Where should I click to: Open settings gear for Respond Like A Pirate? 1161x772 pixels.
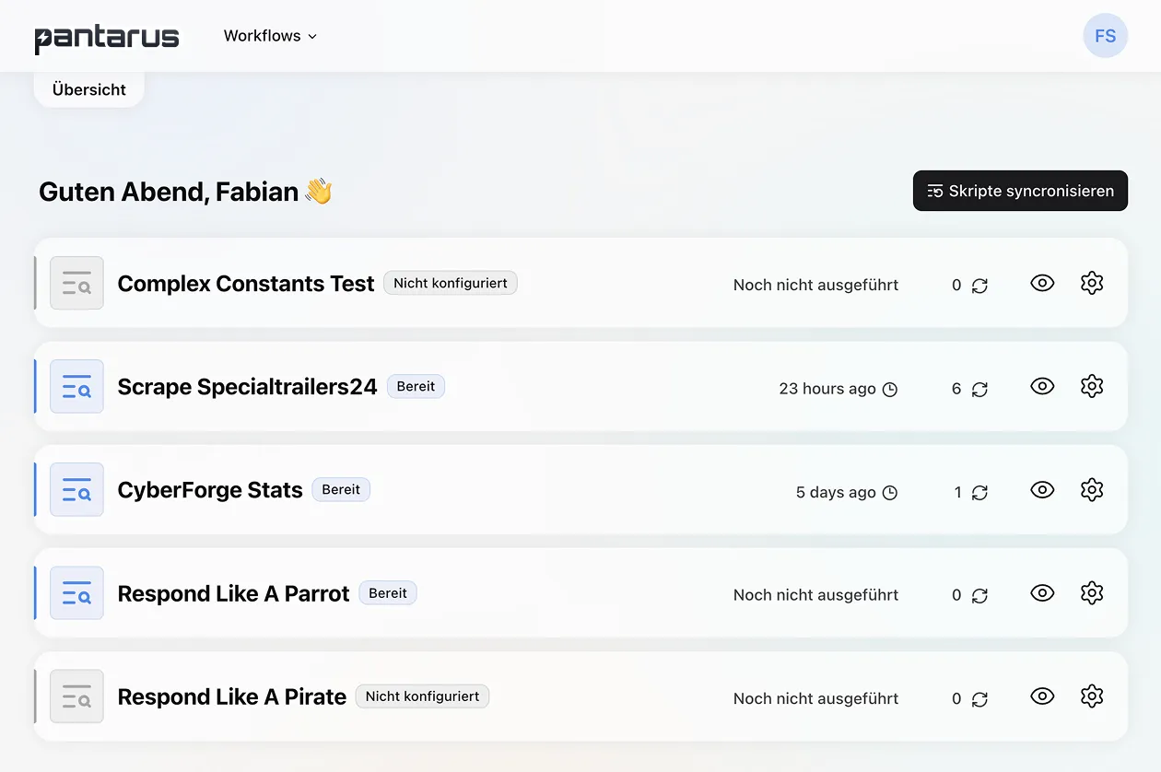[1092, 696]
